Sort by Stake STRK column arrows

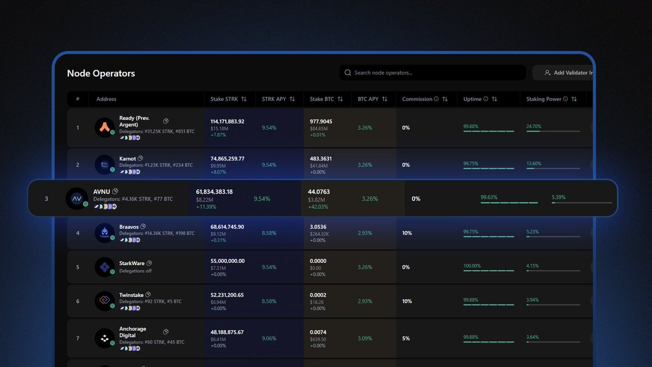244,99
